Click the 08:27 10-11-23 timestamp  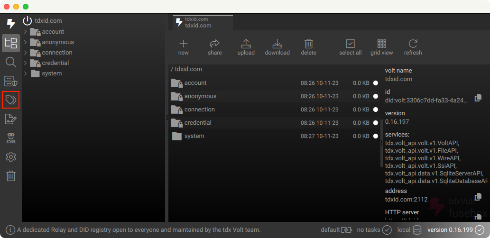pos(319,136)
